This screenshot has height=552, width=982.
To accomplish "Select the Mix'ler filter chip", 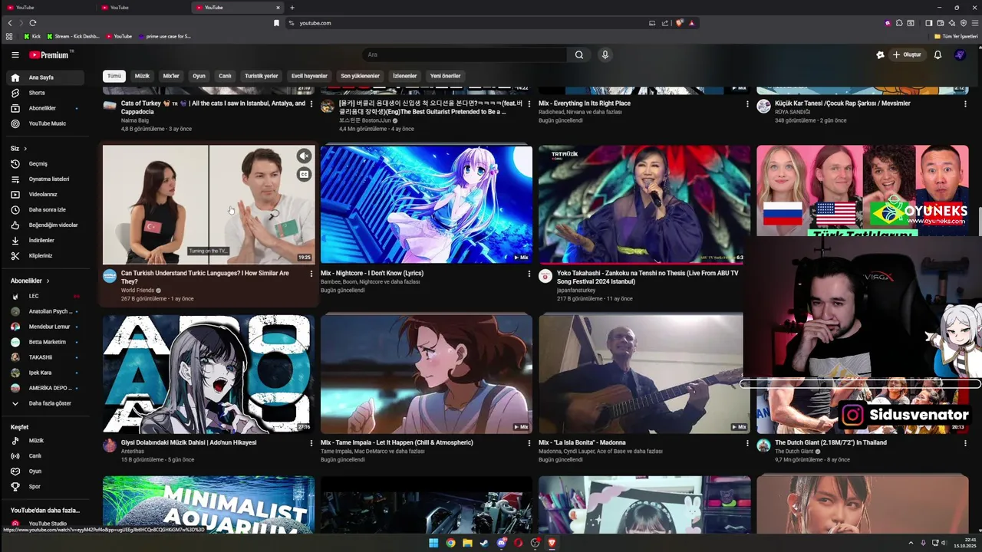I will coord(171,76).
